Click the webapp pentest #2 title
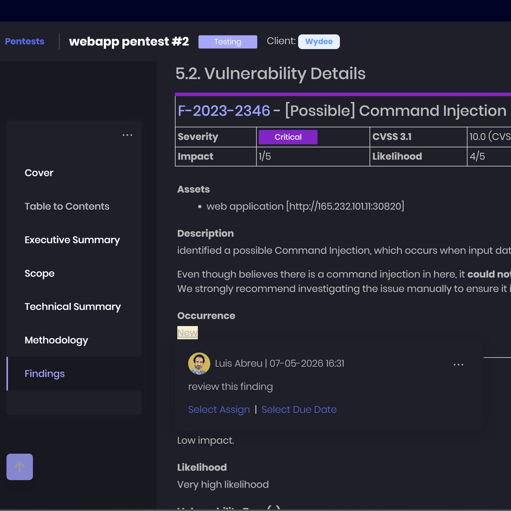 (x=129, y=41)
